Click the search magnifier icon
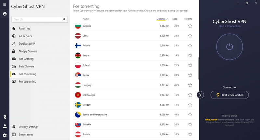Image resolution: width=260 pixels, height=140 pixels. (x=64, y=19)
